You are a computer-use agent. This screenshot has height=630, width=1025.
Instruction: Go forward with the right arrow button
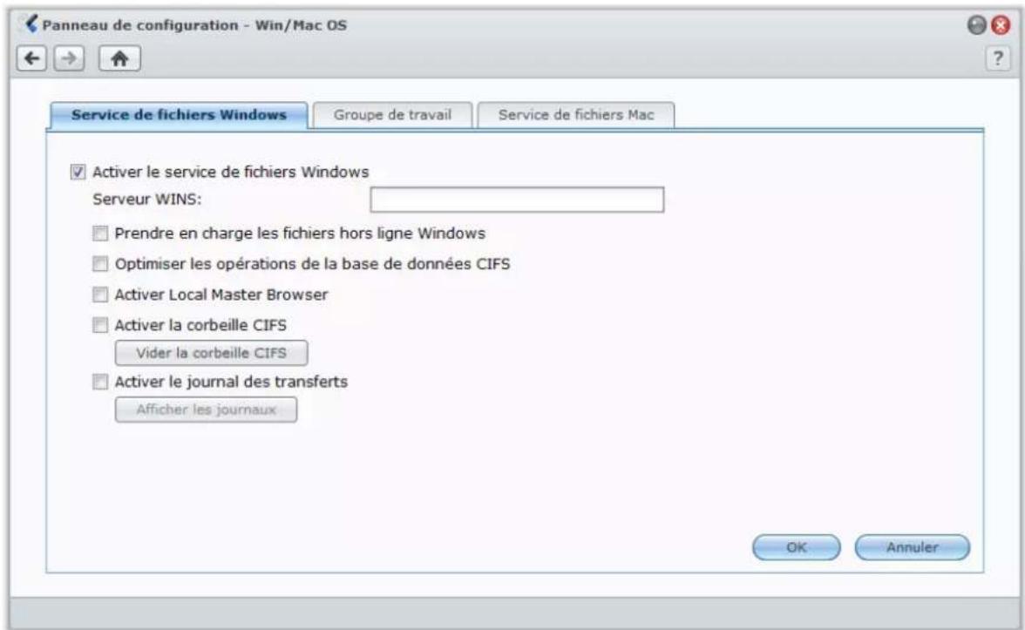[69, 59]
